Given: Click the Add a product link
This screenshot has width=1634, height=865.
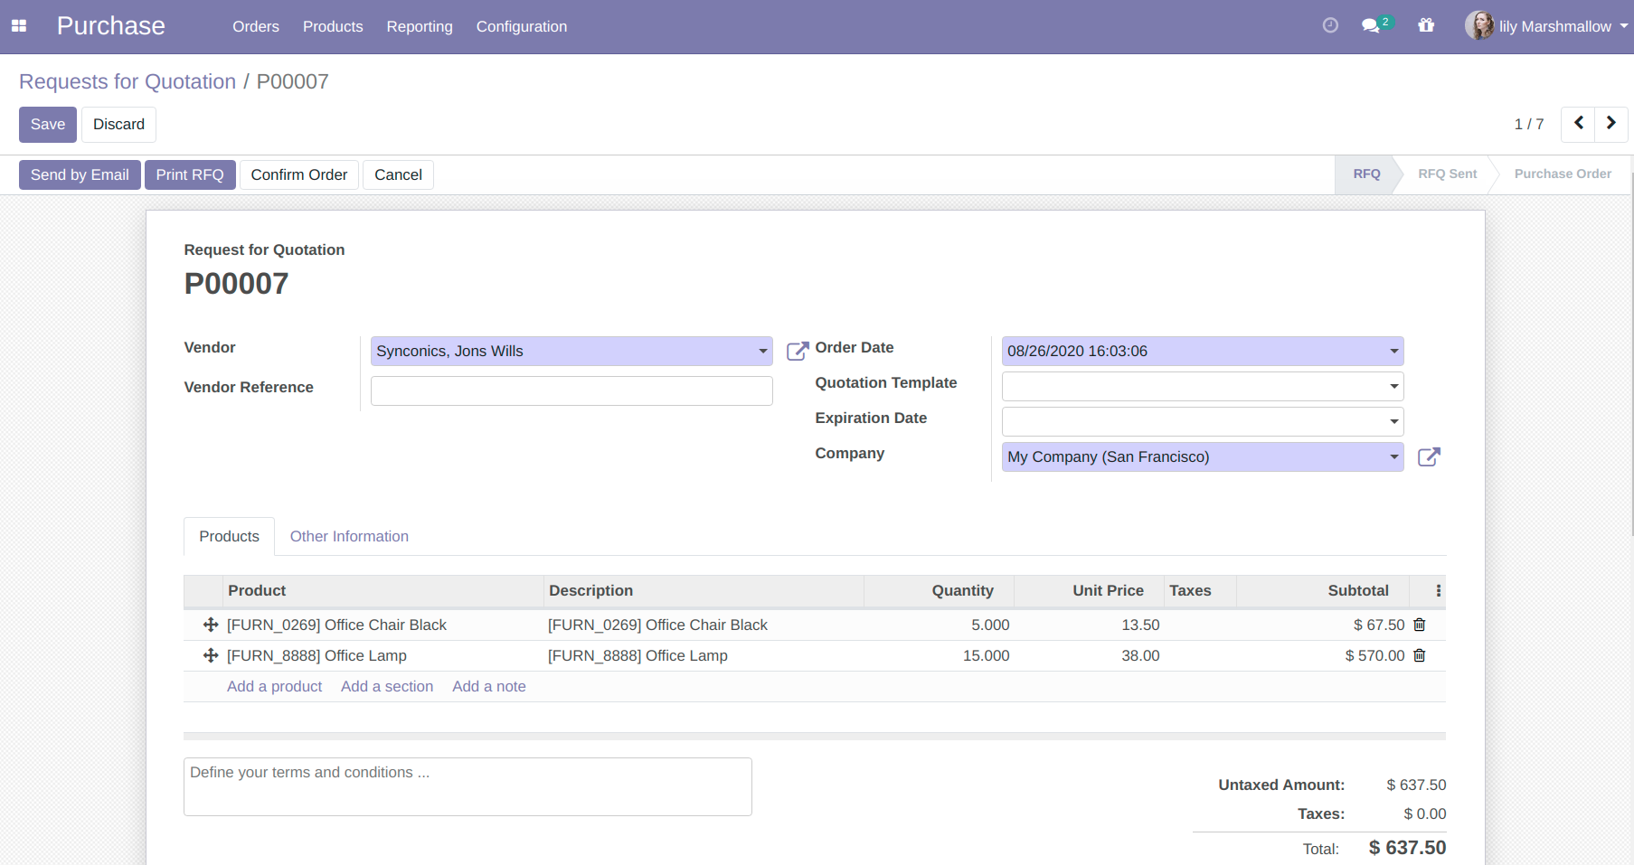Looking at the screenshot, I should pyautogui.click(x=274, y=686).
